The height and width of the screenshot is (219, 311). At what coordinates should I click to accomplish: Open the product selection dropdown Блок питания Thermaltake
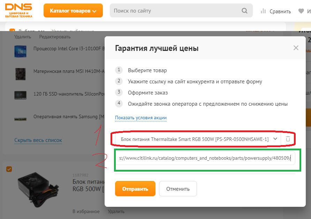coord(198,139)
